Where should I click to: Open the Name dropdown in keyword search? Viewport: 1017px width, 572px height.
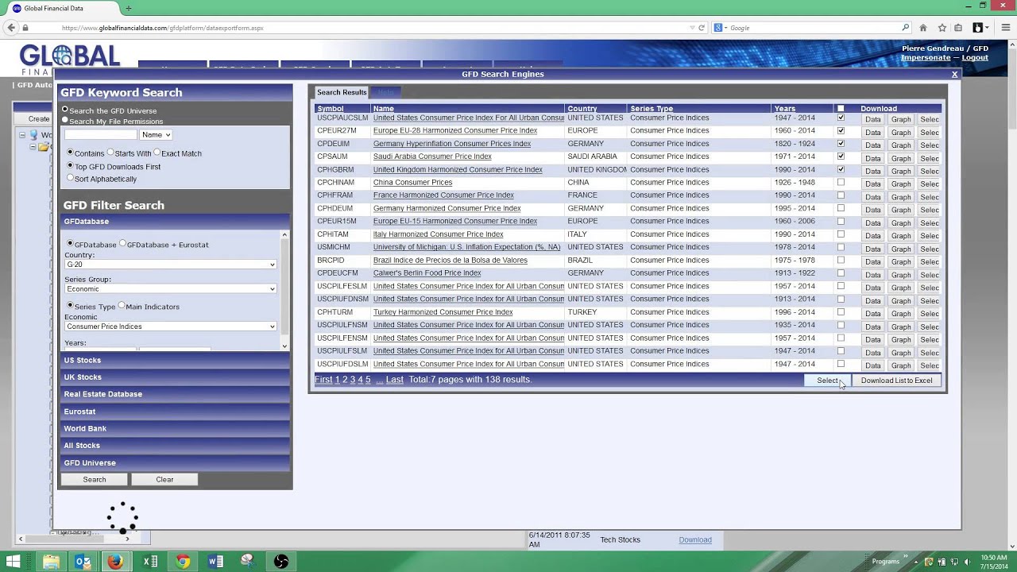[156, 135]
